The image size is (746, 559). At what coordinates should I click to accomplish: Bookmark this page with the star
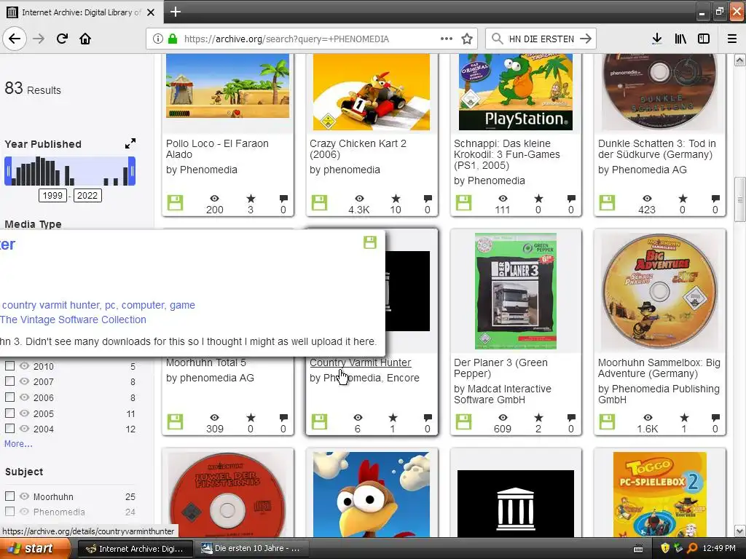(x=467, y=39)
